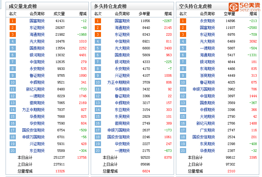The height and width of the screenshot is (177, 262).
Task: Click orange rank 1 badge in 成交量龙虎榜
Action: (x=12, y=21)
